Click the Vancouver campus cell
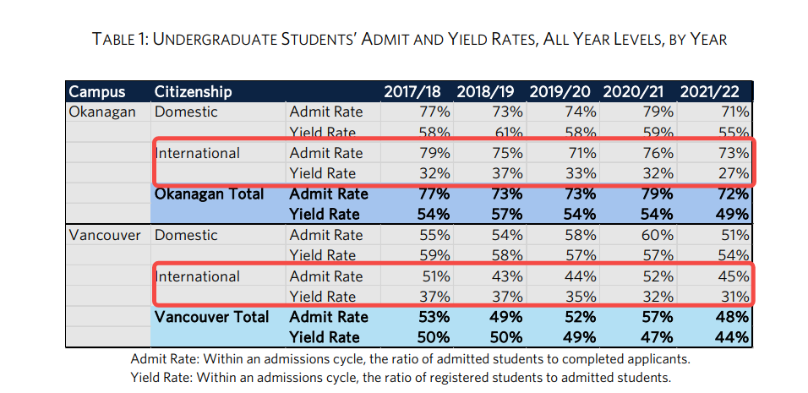The width and height of the screenshot is (808, 393). [x=104, y=235]
